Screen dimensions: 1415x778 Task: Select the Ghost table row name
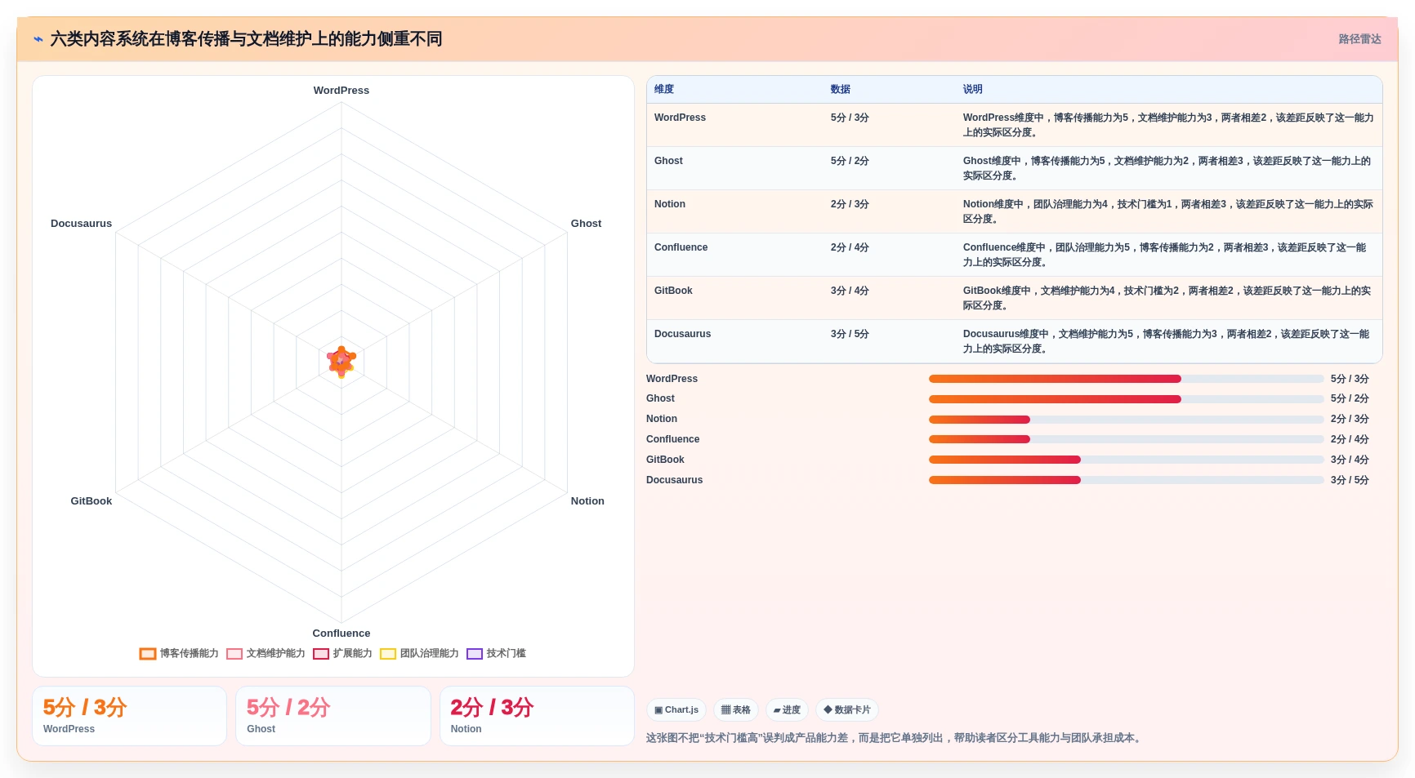coord(668,161)
